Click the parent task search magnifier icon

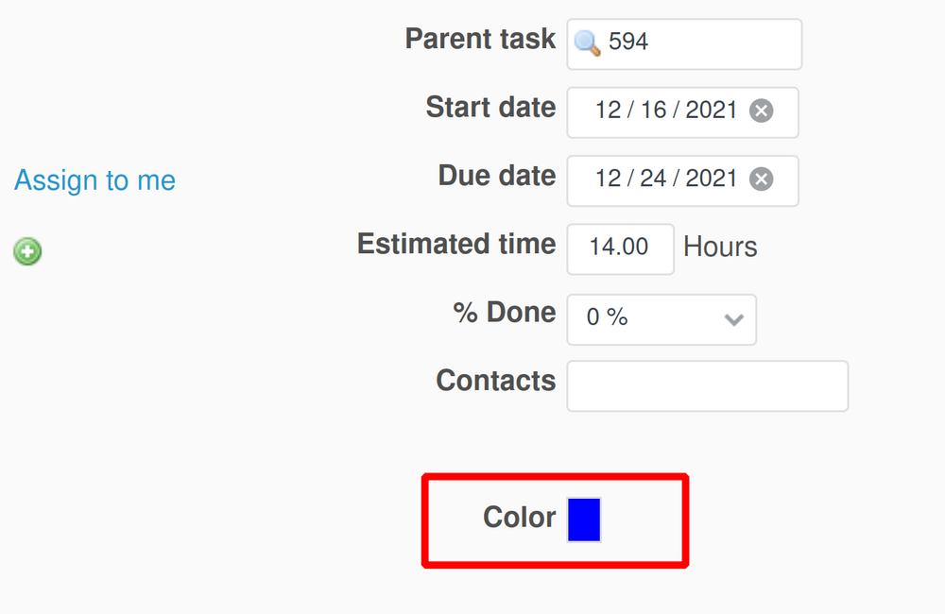pos(588,43)
